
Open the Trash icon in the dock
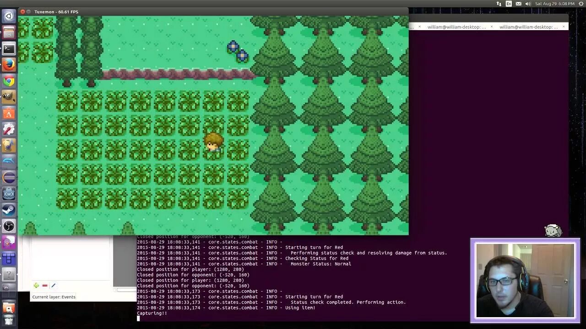pos(9,321)
